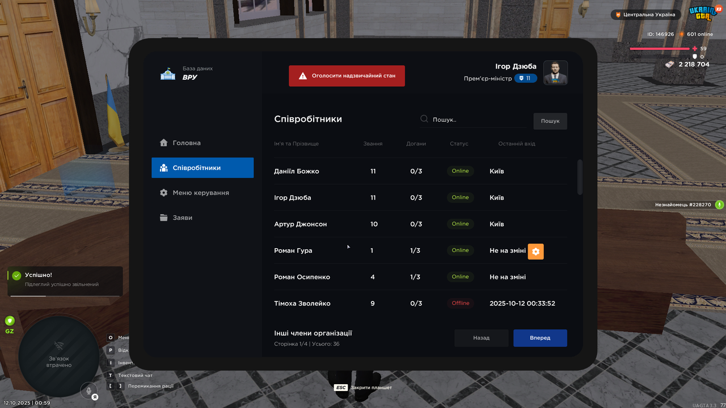This screenshot has height=408, width=726.
Task: Click Online status of Артур Джонсон
Action: point(461,224)
